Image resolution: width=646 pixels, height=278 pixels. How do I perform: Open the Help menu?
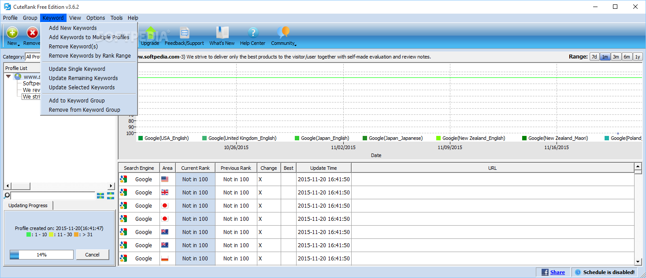[133, 18]
